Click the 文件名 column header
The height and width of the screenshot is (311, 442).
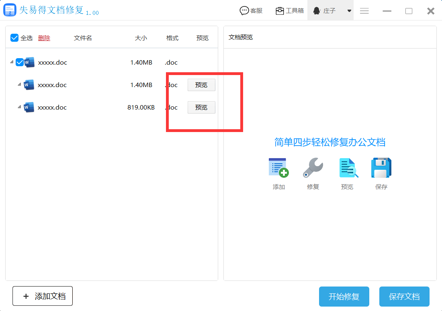click(83, 38)
